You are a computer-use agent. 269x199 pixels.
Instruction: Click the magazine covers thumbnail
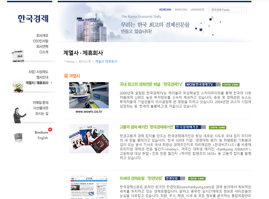pyautogui.click(x=89, y=139)
